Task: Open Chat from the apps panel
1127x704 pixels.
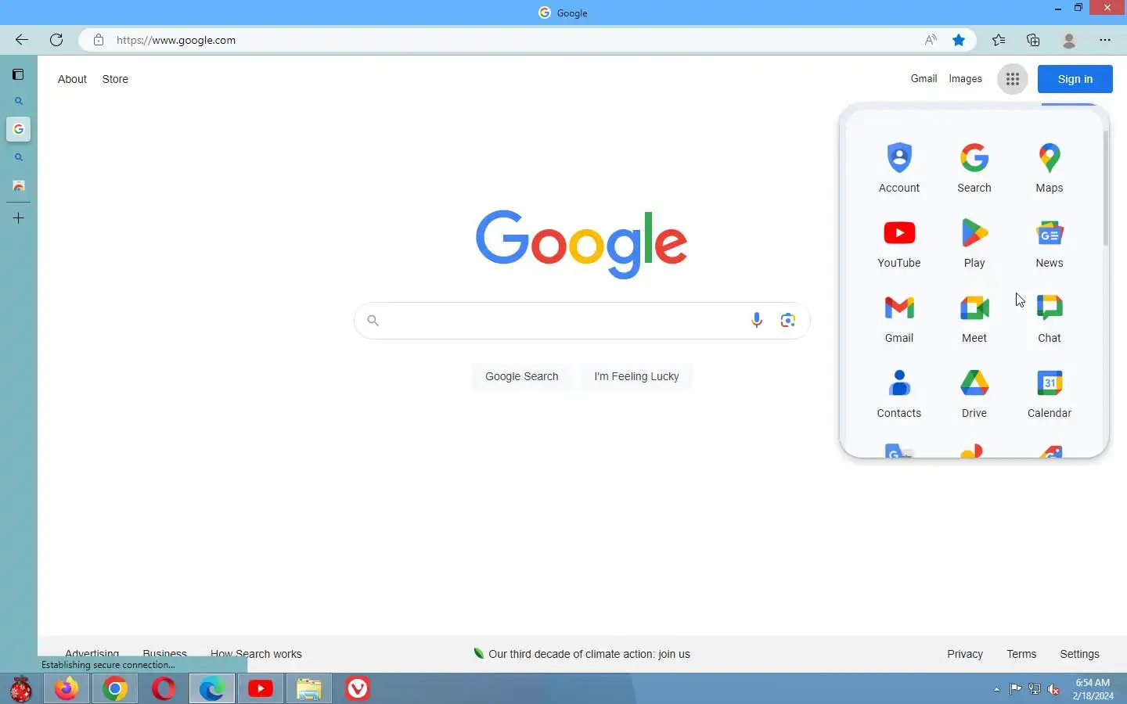Action: tap(1049, 318)
